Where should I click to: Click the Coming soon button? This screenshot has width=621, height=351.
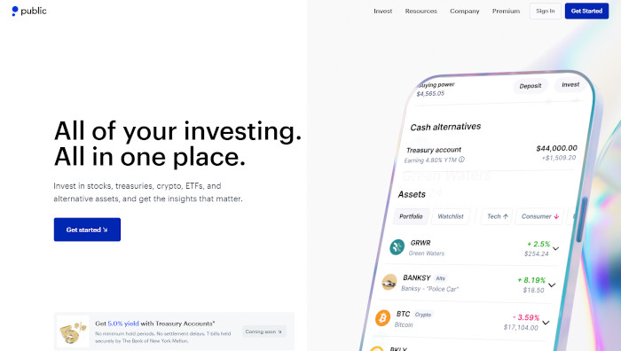tap(263, 331)
